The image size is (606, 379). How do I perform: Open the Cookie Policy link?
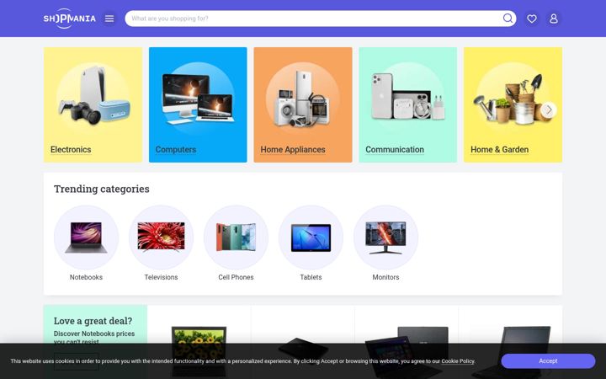458,361
